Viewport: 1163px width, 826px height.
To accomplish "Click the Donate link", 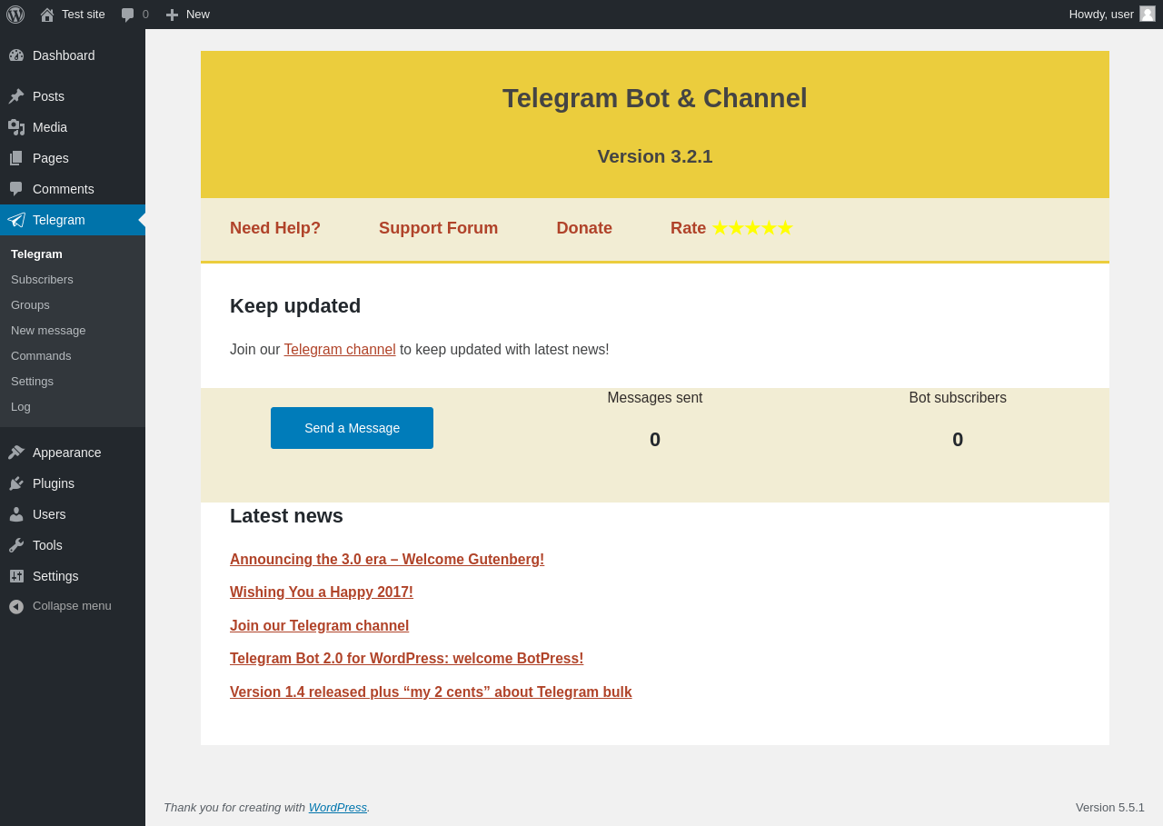I will (584, 228).
